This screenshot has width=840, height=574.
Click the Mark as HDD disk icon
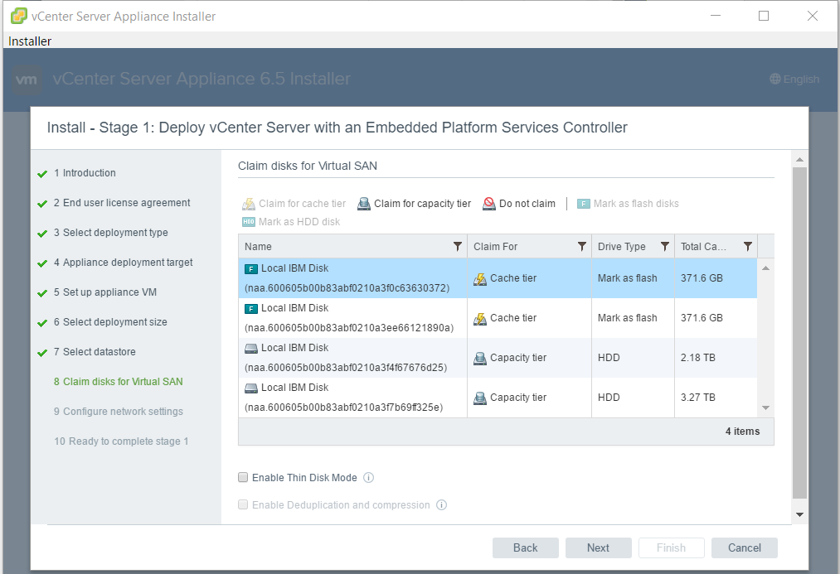point(249,222)
